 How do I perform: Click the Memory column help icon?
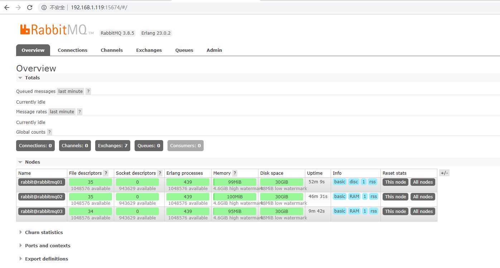pyautogui.click(x=235, y=173)
